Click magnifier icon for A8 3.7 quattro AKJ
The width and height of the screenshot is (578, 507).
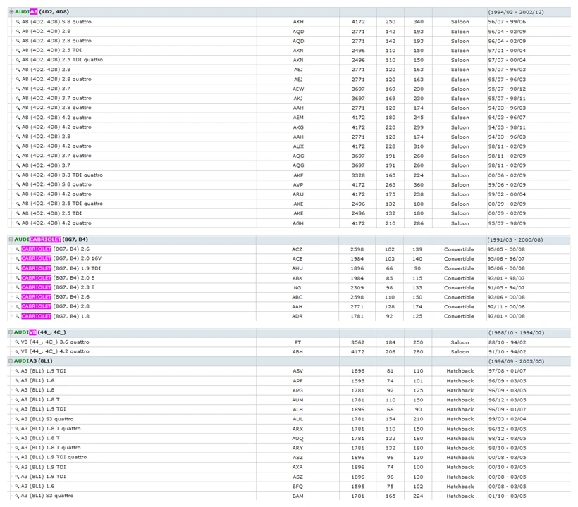18,99
